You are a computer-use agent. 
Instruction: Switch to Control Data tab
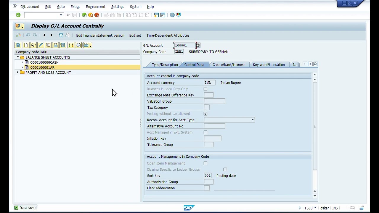pos(194,64)
